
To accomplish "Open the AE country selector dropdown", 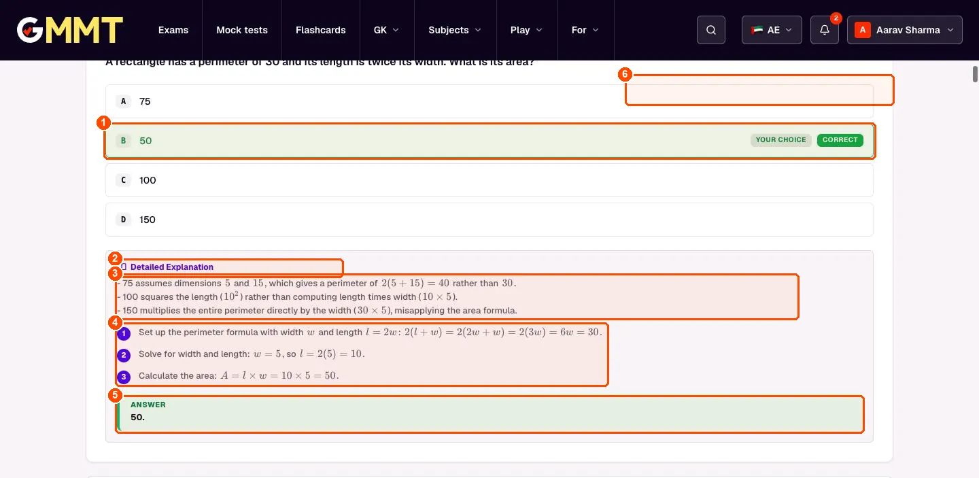I will point(772,30).
